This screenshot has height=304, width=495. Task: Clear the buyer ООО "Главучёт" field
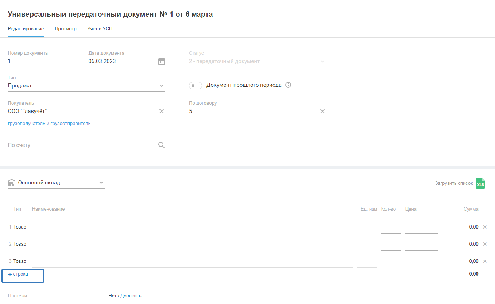click(x=162, y=111)
